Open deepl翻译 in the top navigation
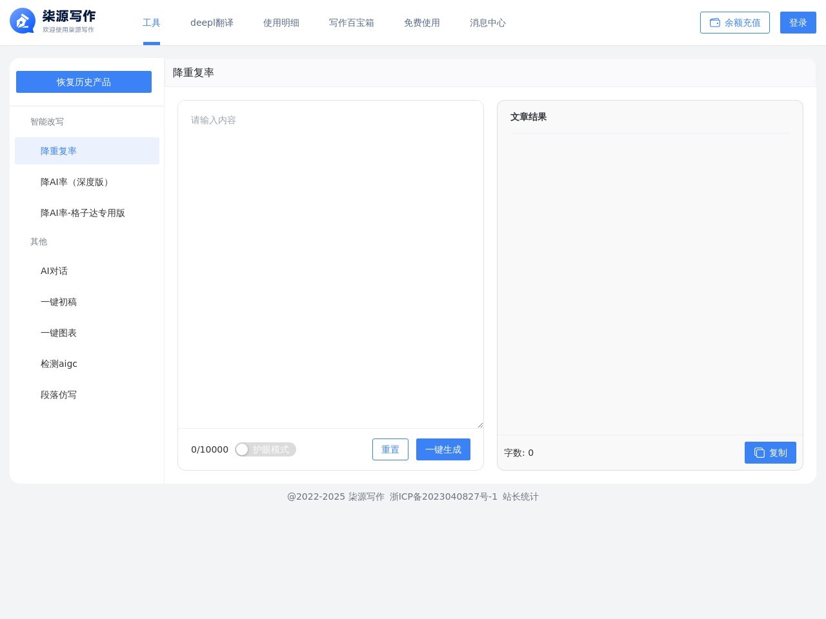The image size is (826, 619). (212, 23)
